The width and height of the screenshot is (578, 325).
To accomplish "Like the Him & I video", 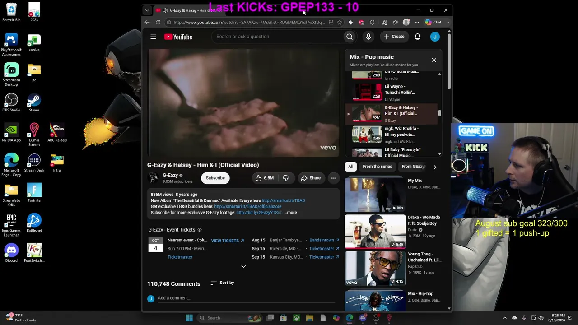I will (265, 178).
